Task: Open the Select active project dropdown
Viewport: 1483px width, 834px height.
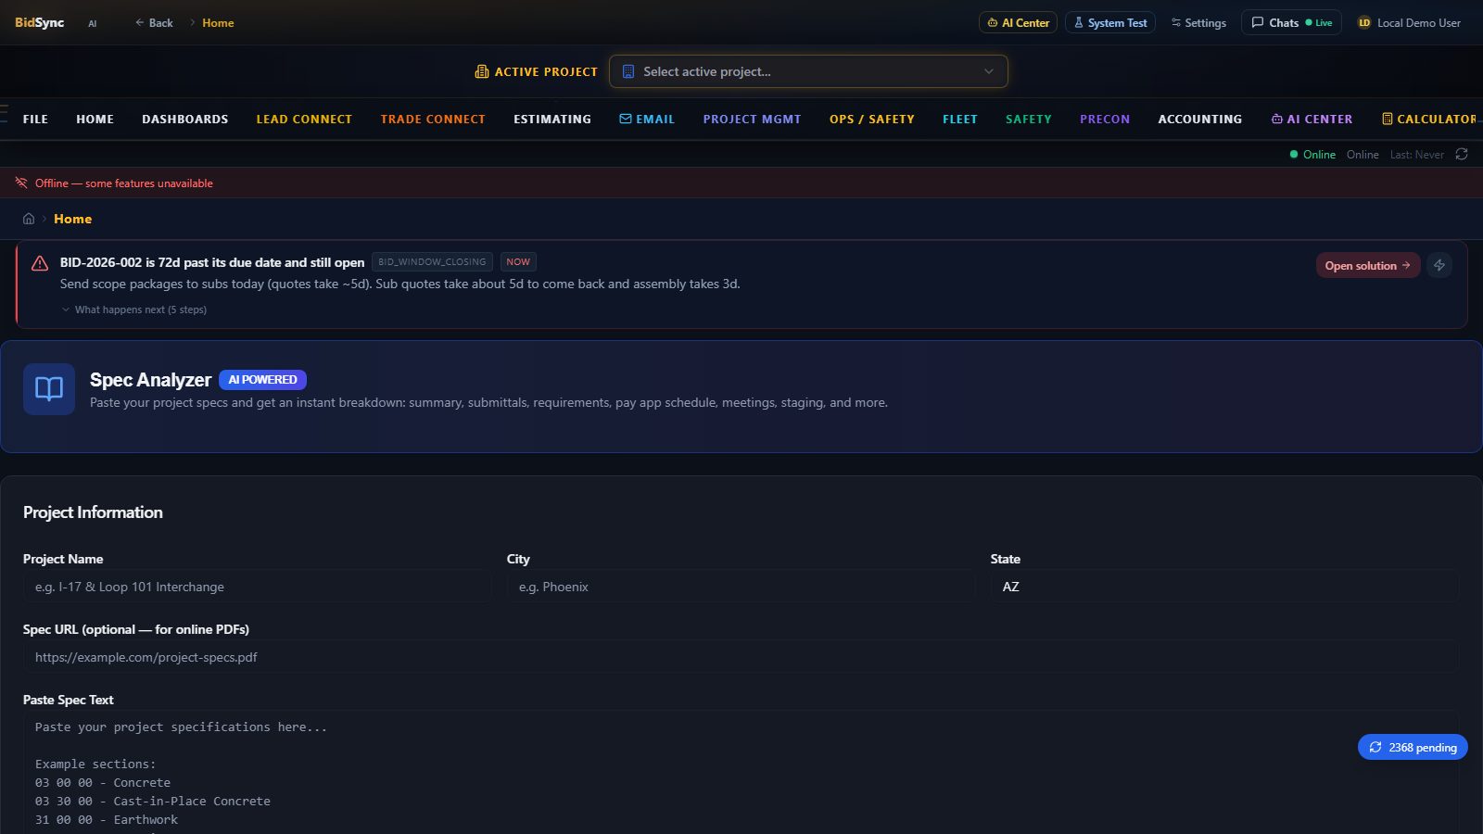Action: pyautogui.click(x=808, y=71)
